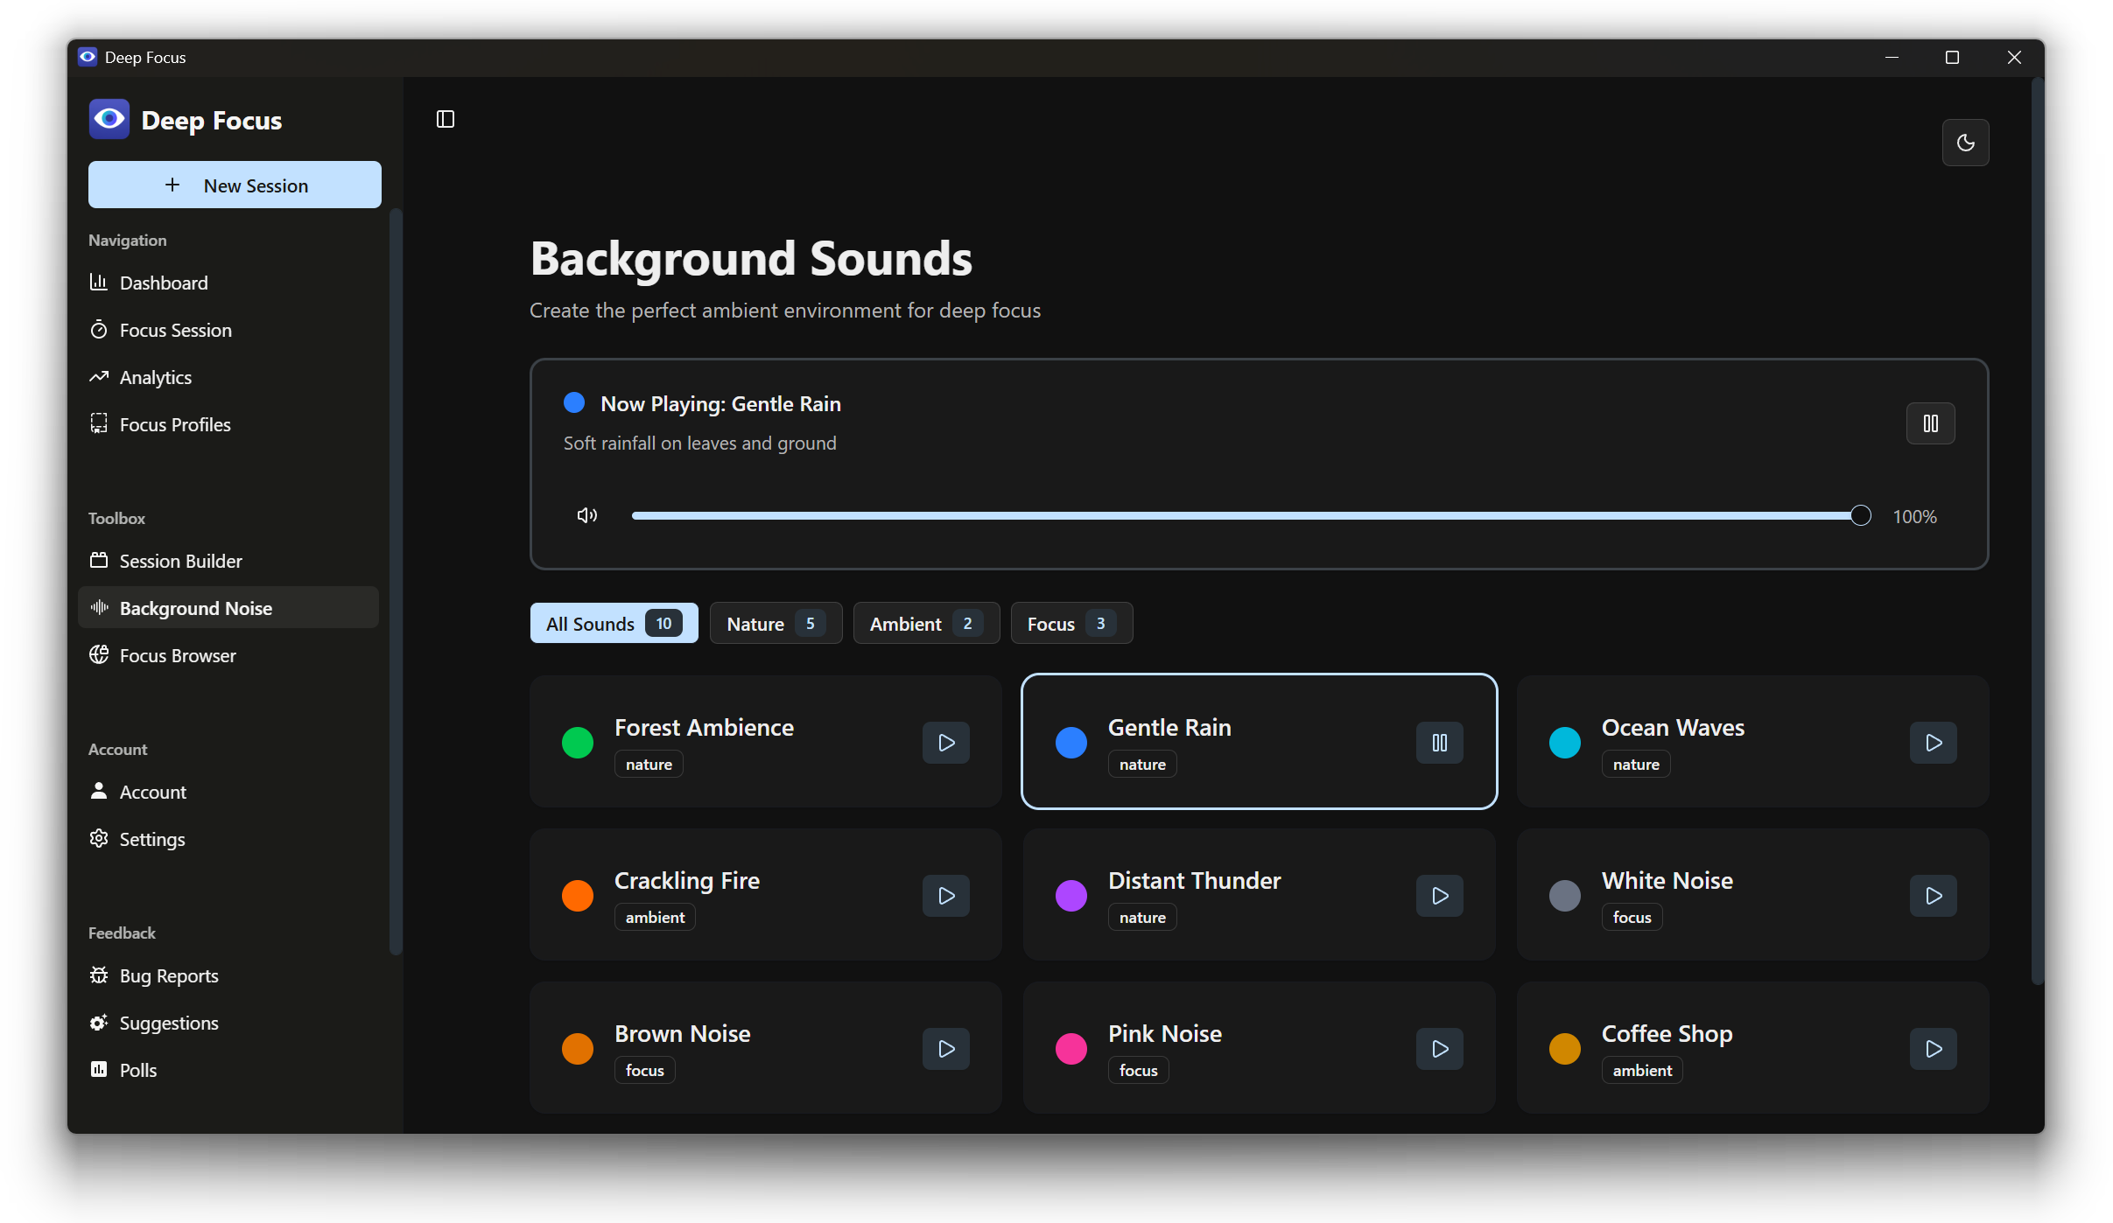Screen dimensions: 2113x1223
Task: Go to Focus Session
Action: 228,330
